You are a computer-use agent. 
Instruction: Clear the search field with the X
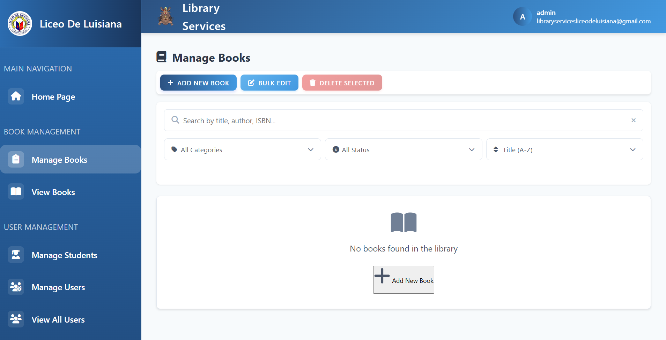[x=634, y=120]
